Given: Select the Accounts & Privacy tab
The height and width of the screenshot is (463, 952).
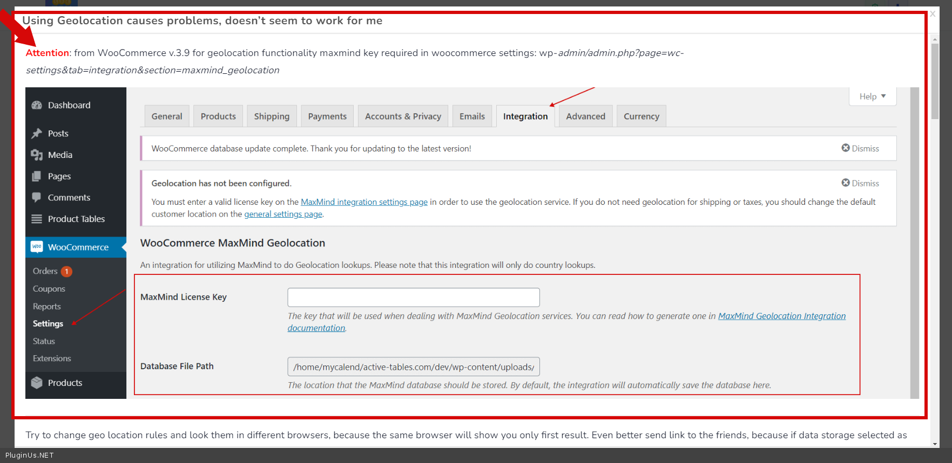Looking at the screenshot, I should click(403, 116).
